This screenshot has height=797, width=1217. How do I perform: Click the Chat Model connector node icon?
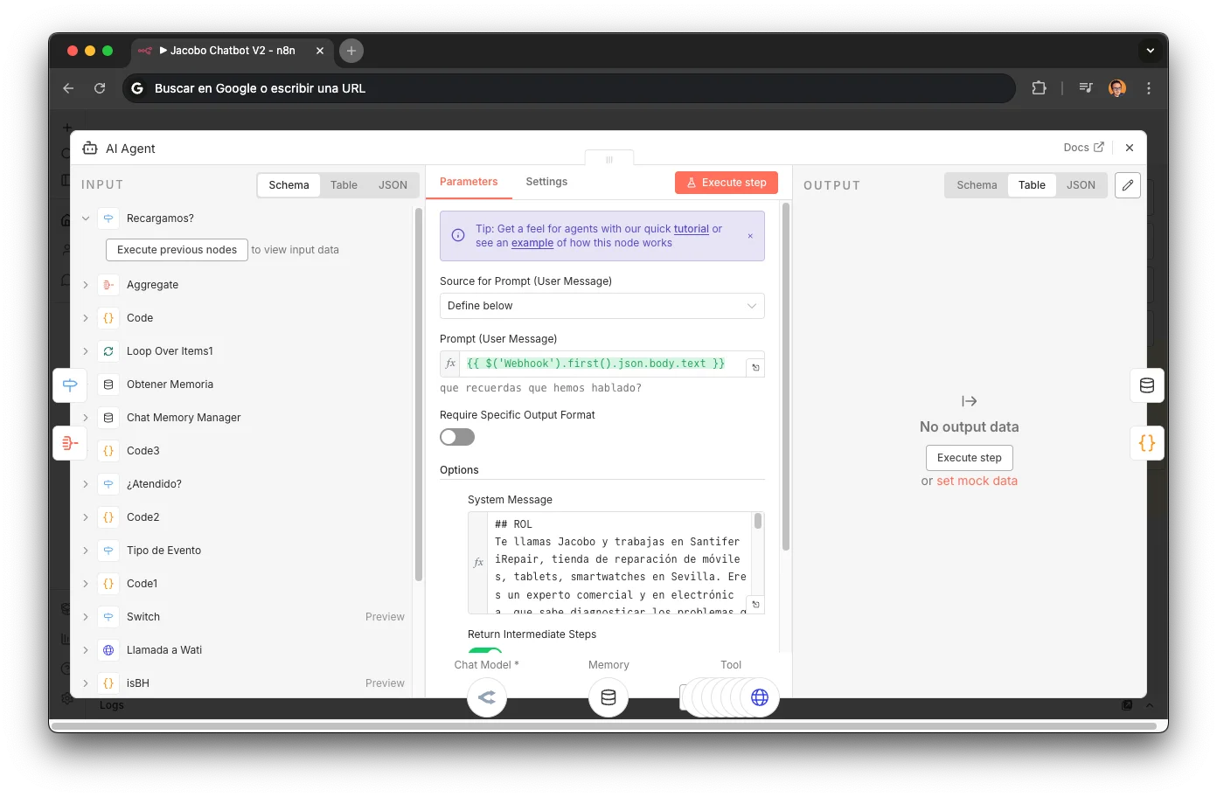[487, 697]
